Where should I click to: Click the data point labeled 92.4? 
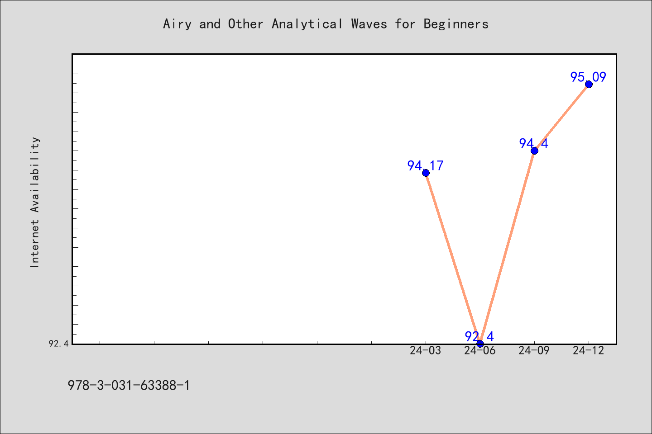tap(480, 344)
